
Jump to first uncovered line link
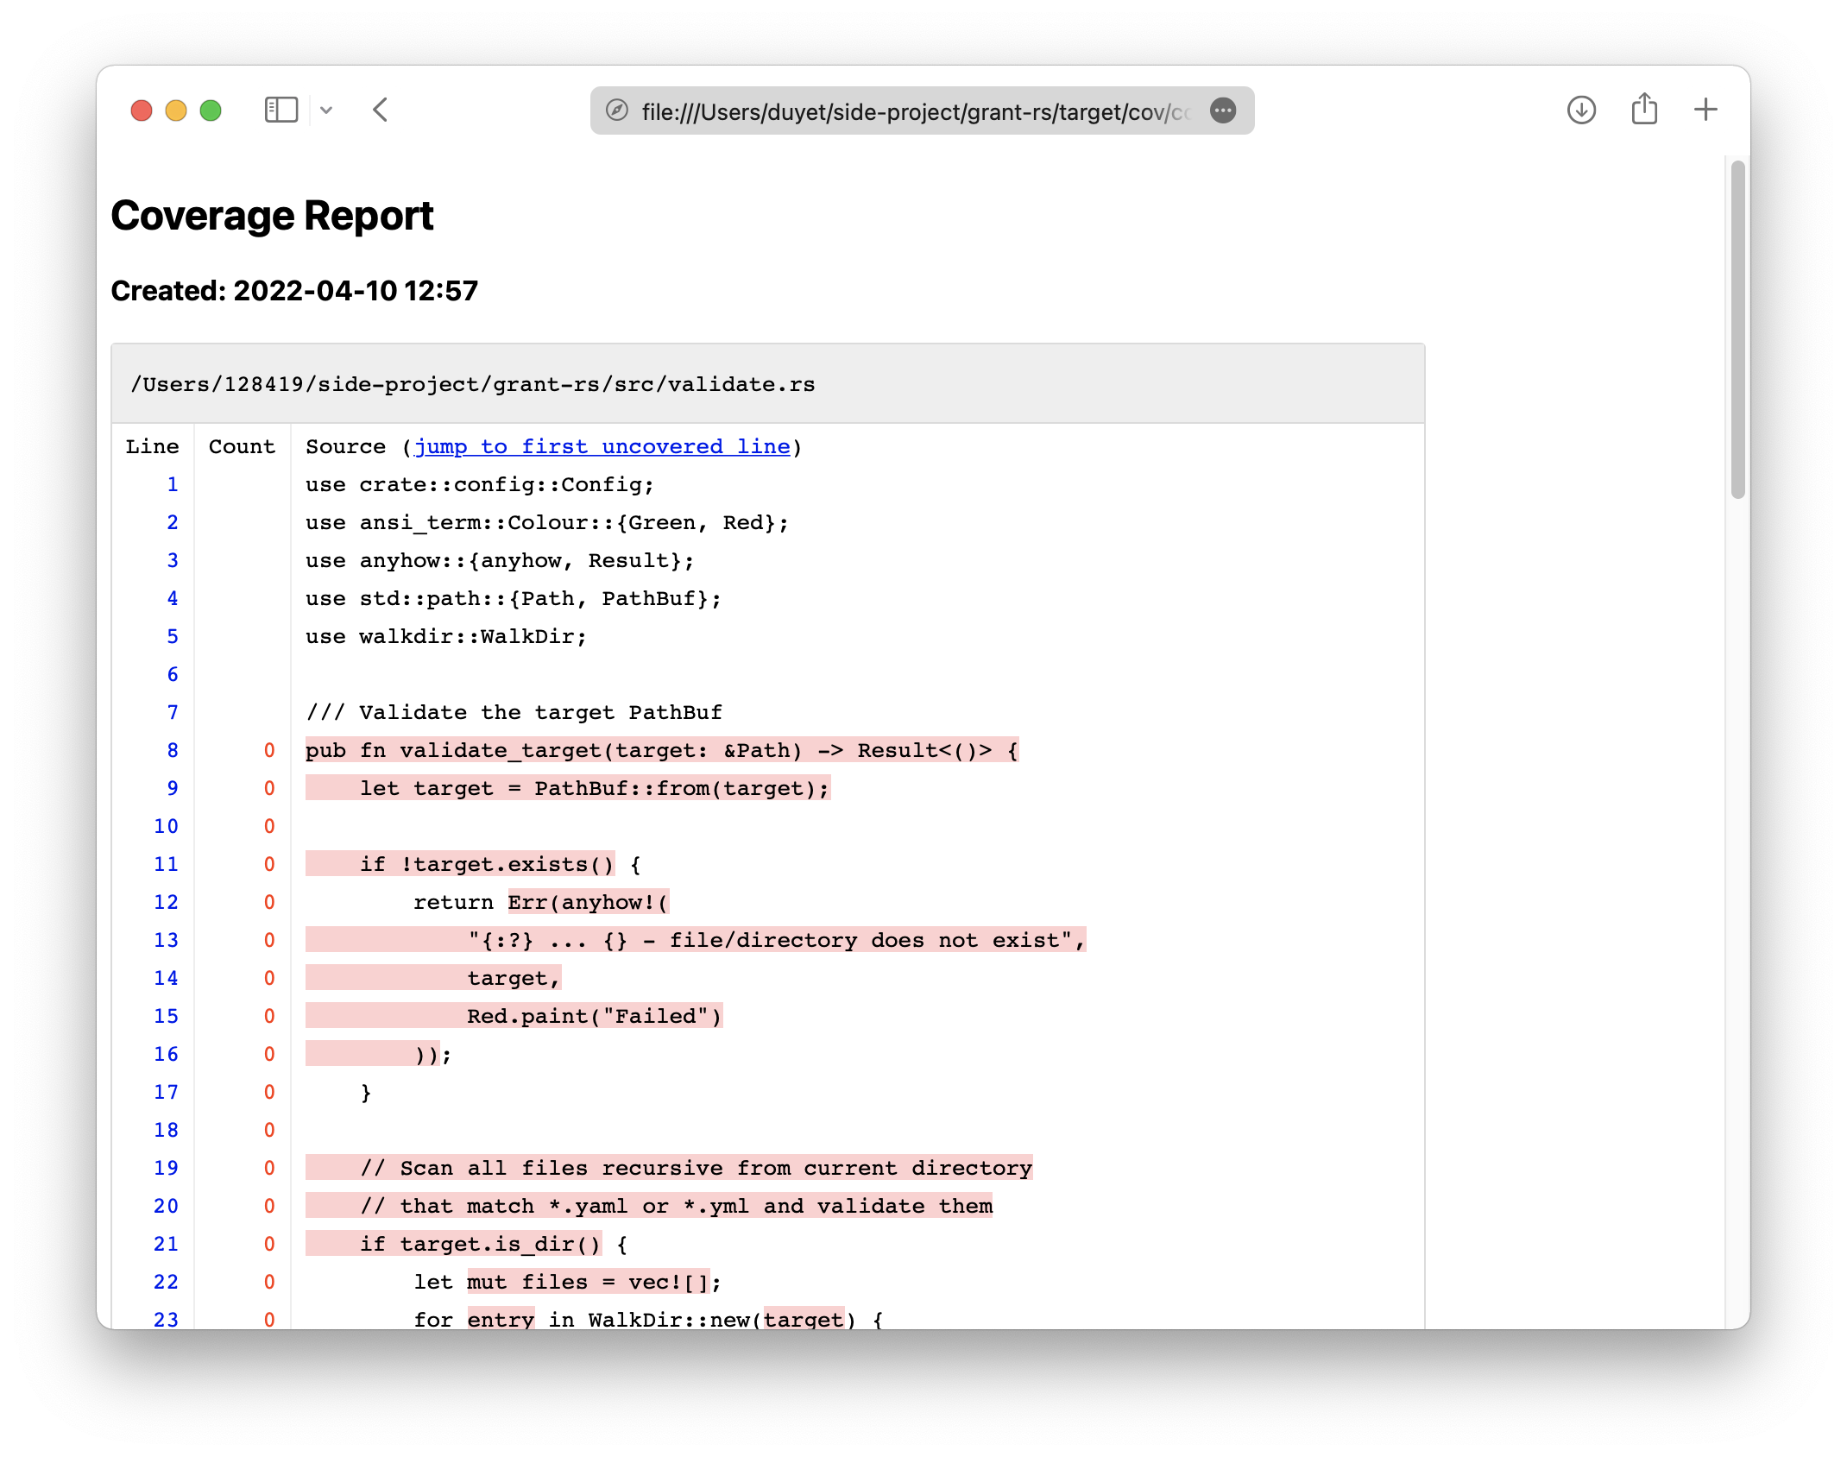pos(602,446)
